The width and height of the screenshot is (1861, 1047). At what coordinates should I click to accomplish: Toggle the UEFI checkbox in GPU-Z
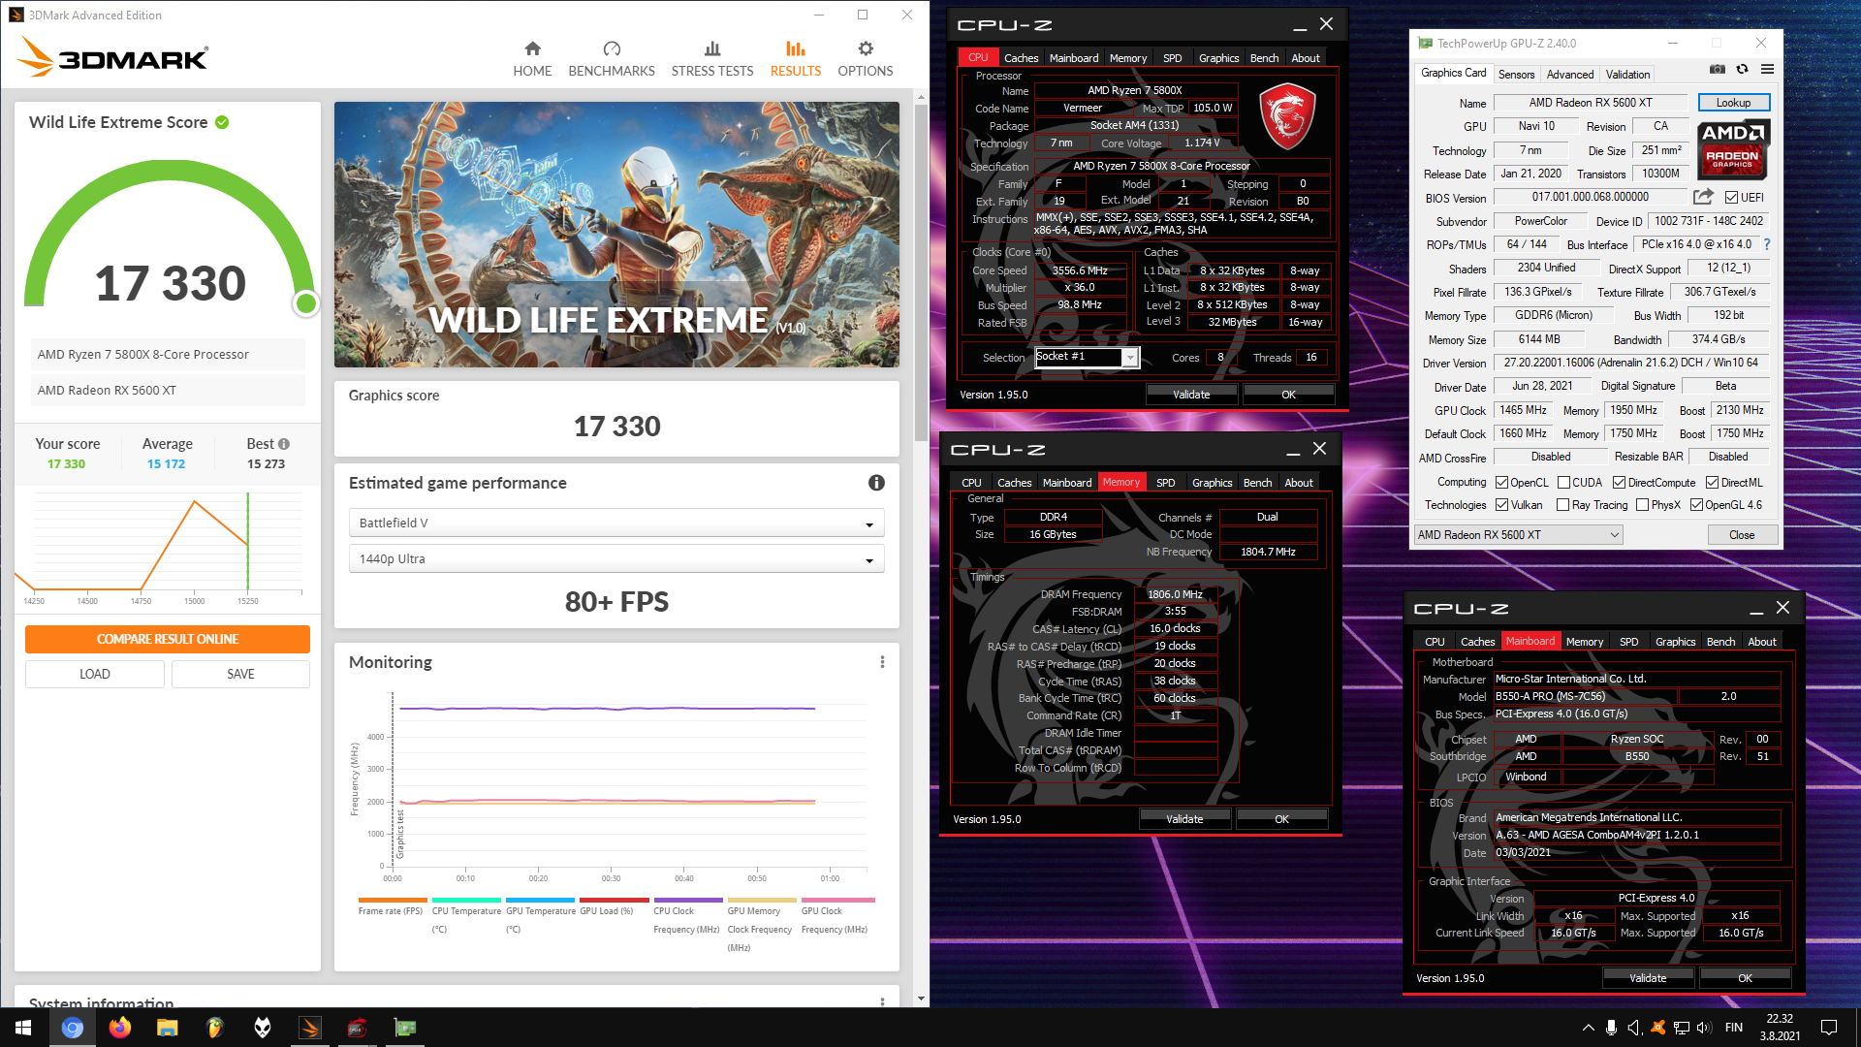click(1731, 198)
